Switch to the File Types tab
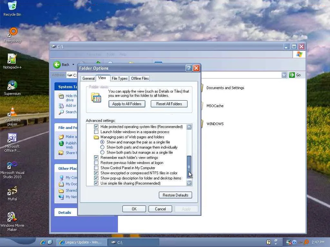 coord(120,78)
